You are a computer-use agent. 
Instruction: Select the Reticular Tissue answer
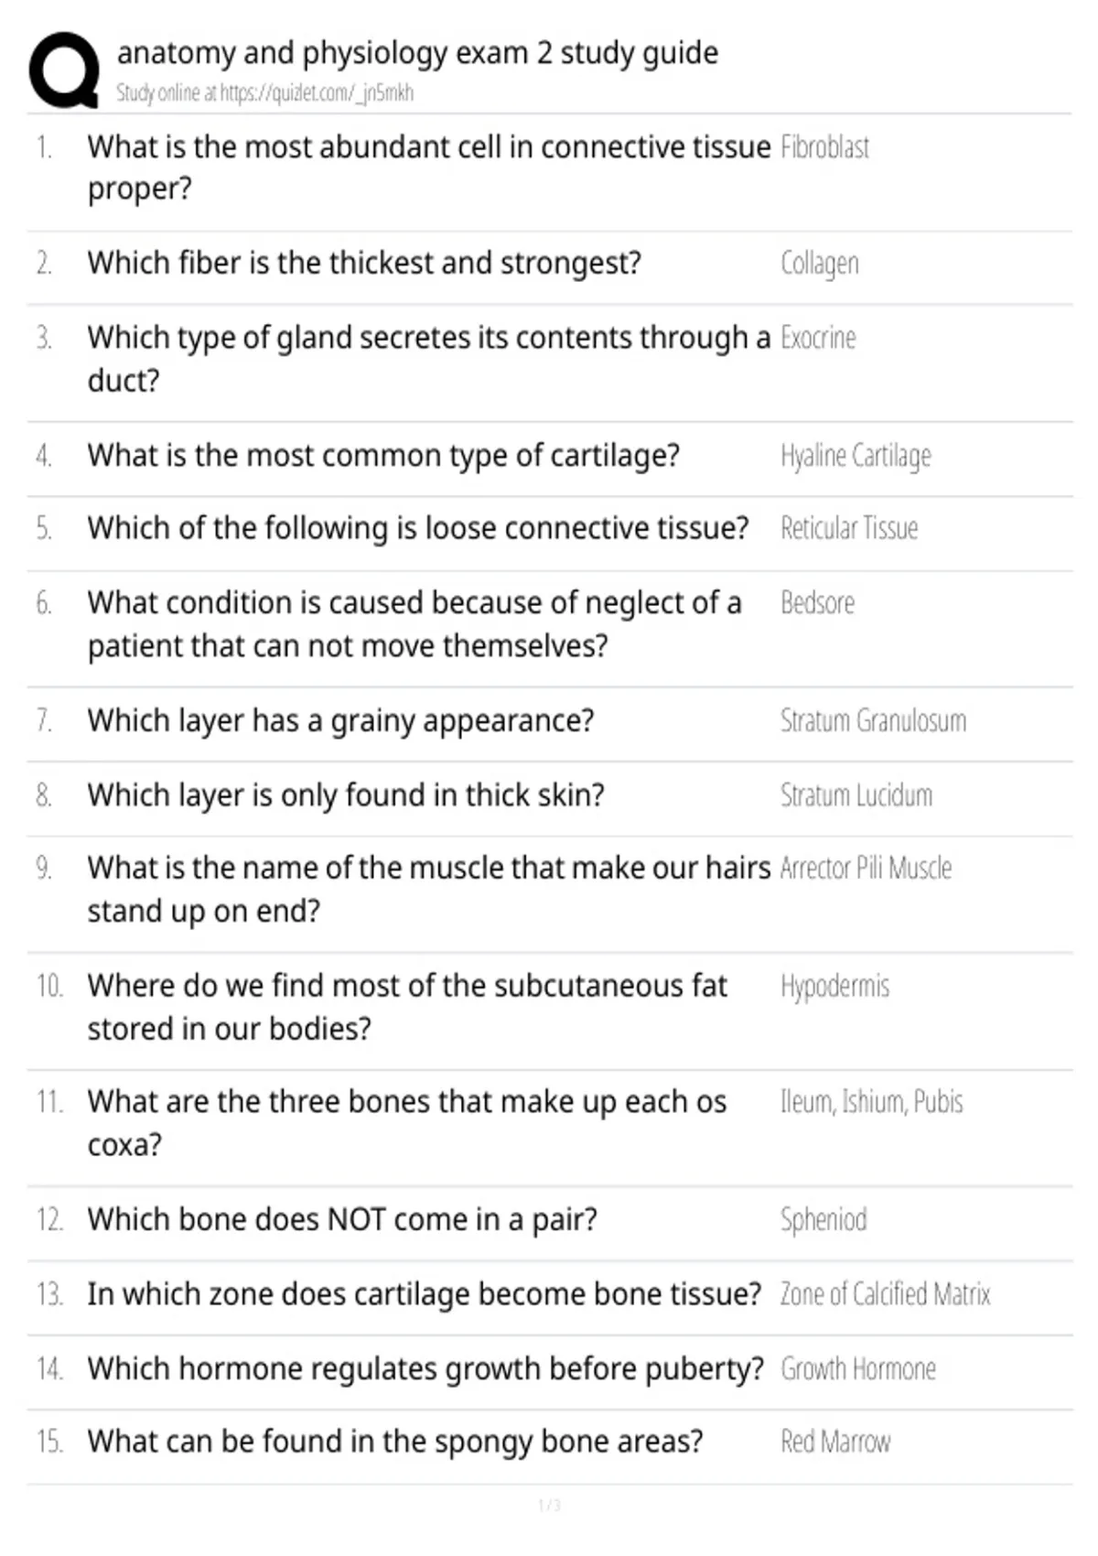tap(849, 528)
